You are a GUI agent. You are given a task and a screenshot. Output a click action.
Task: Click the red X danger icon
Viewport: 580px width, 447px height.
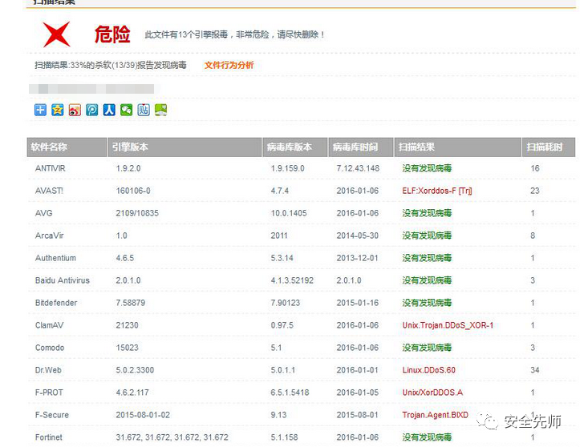pyautogui.click(x=56, y=34)
